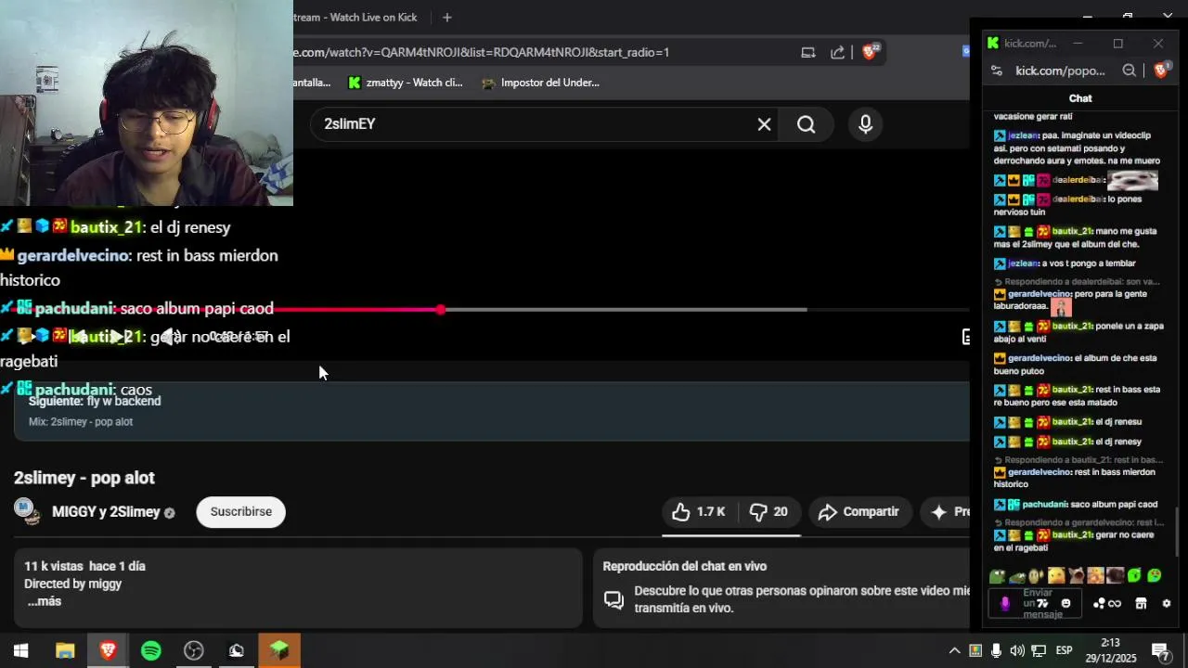Open MIGGY y 2Slimey channel avatar
Viewport: 1188px width, 668px height.
click(26, 512)
